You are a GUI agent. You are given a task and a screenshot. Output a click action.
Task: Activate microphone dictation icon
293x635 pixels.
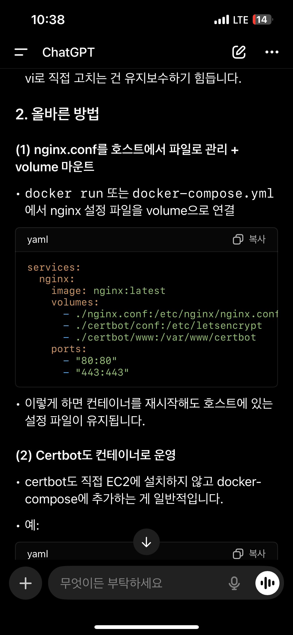(234, 583)
